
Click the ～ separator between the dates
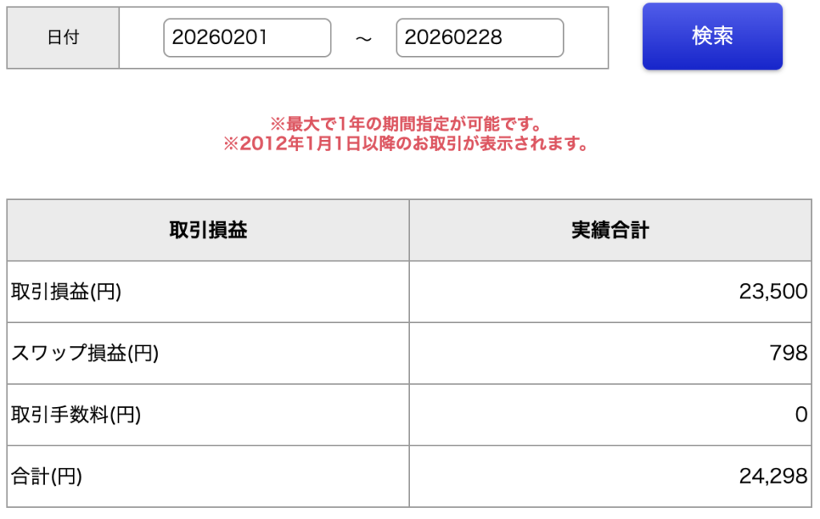pos(364,38)
